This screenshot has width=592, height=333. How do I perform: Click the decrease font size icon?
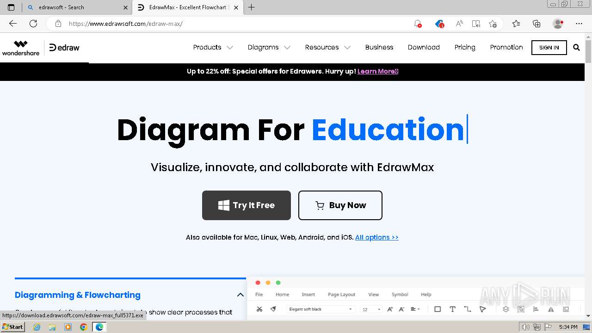[401, 309]
